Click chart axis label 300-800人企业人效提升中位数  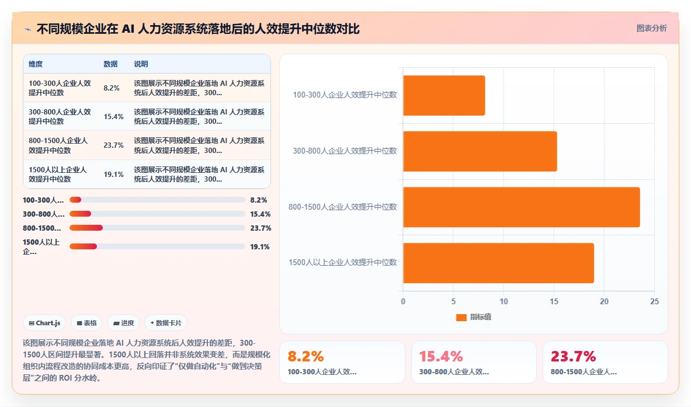click(345, 151)
